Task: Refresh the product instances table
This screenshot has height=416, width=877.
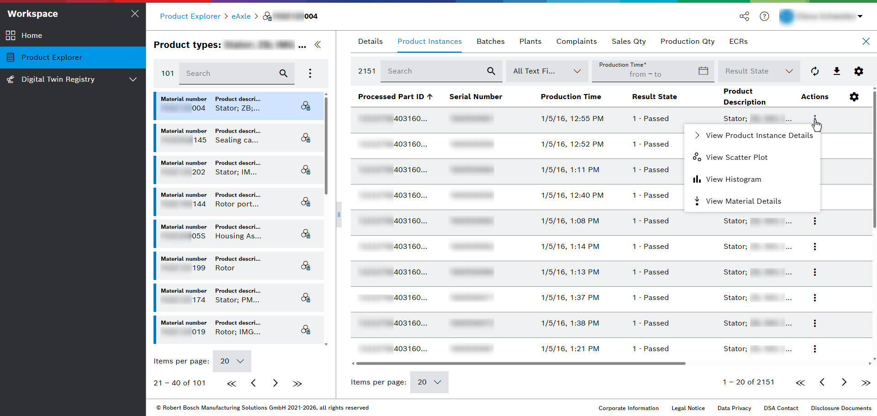Action: pos(815,71)
